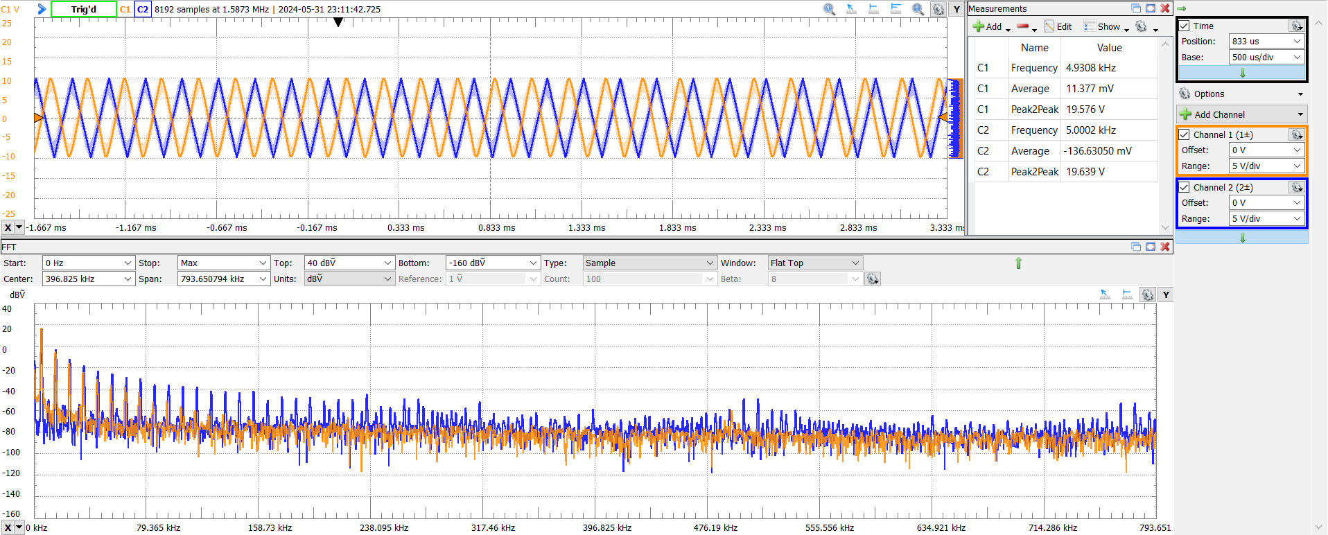Open the FFT Units dBV dropdown

(x=349, y=279)
